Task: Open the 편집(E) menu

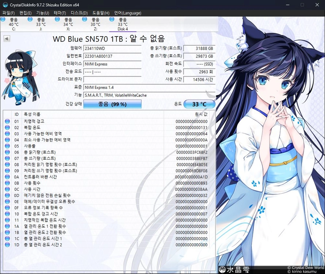Action: [26, 13]
